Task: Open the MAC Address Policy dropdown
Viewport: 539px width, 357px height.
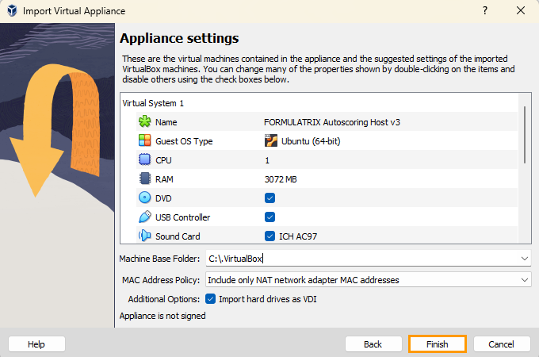Action: click(x=368, y=279)
